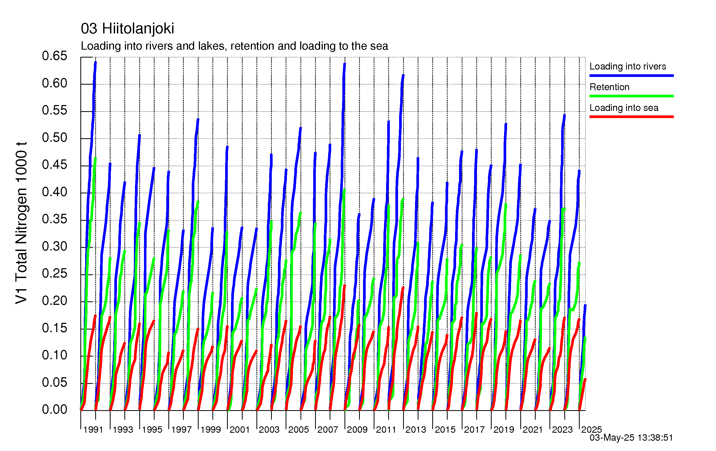Click the y-axis value 0.65

[54, 56]
